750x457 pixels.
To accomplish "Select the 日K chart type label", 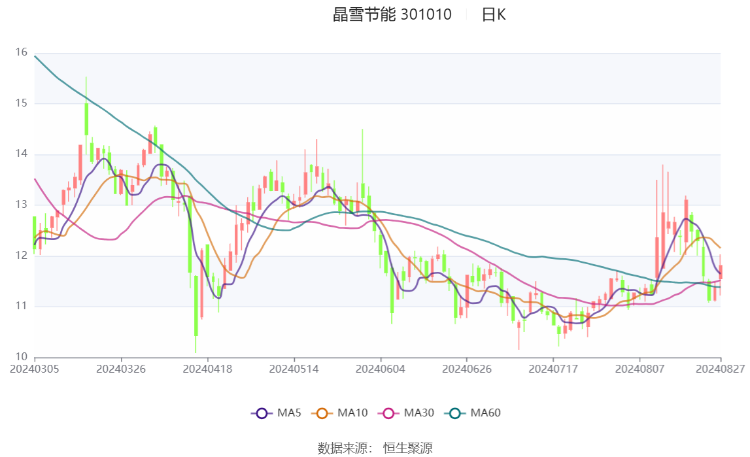I will pos(494,15).
